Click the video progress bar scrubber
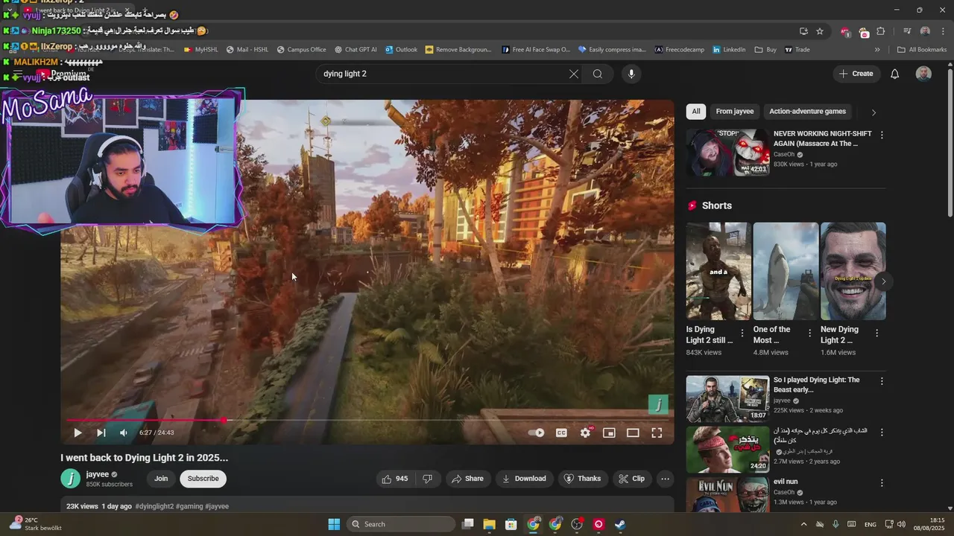 click(224, 420)
